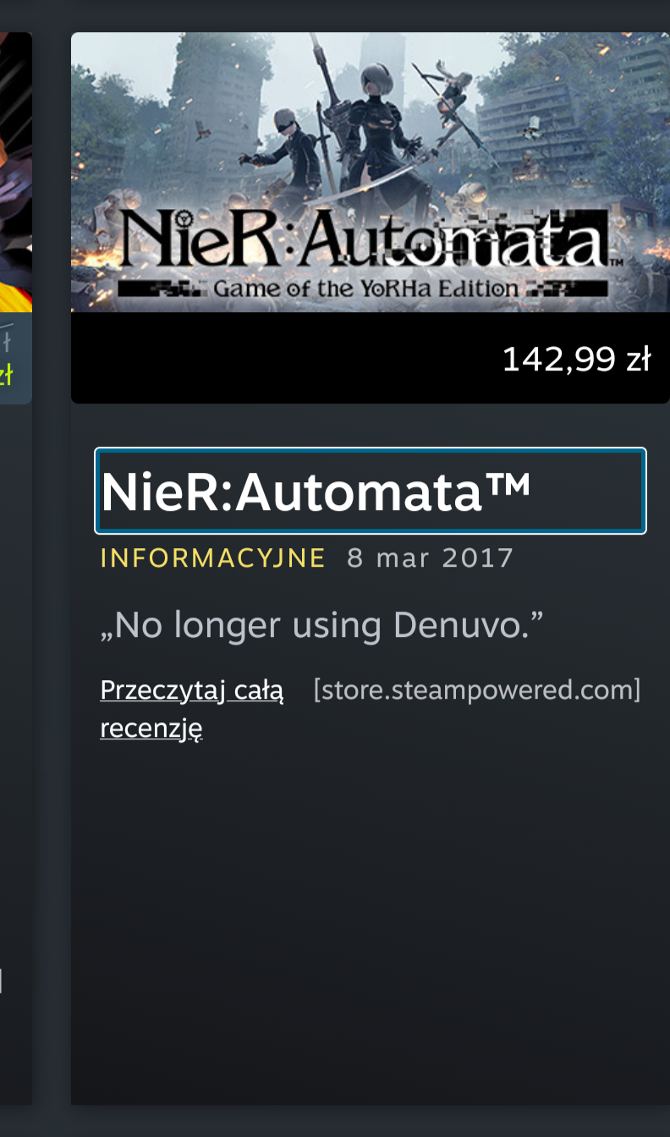This screenshot has height=1137, width=670.
Task: Click the [store.steampowered.com] source text
Action: (477, 690)
